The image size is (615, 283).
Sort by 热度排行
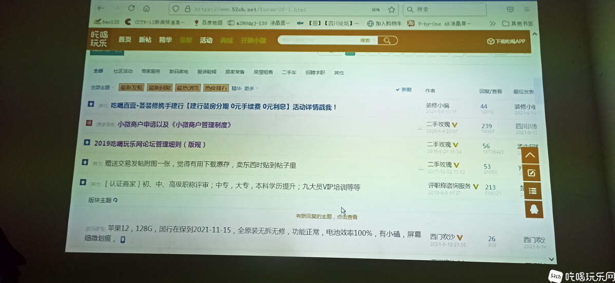216,89
